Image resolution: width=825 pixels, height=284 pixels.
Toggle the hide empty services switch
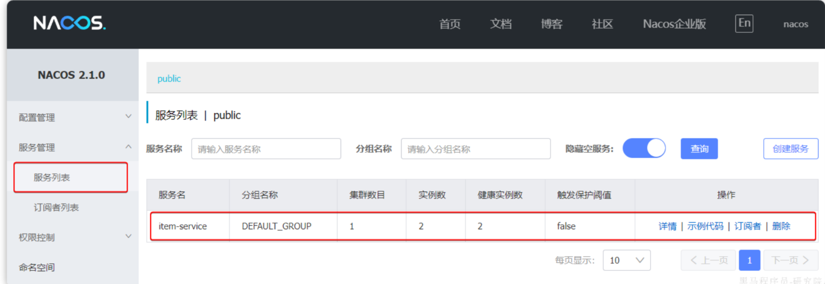pos(644,148)
